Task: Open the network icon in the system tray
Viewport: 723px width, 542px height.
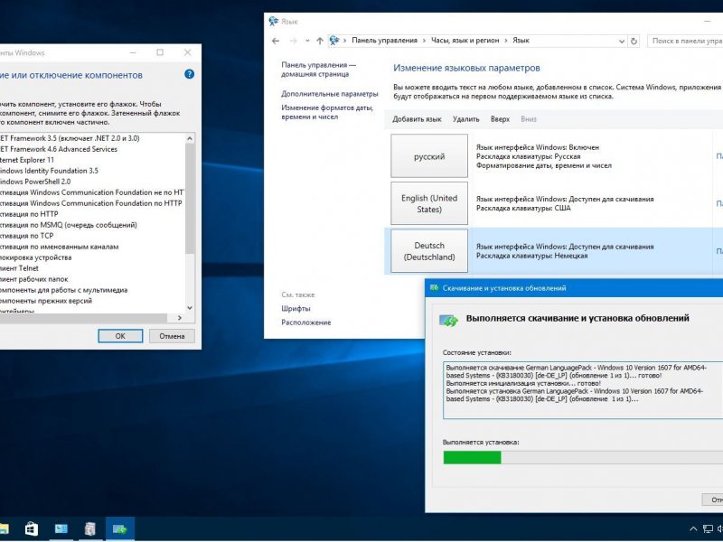Action: click(708, 529)
